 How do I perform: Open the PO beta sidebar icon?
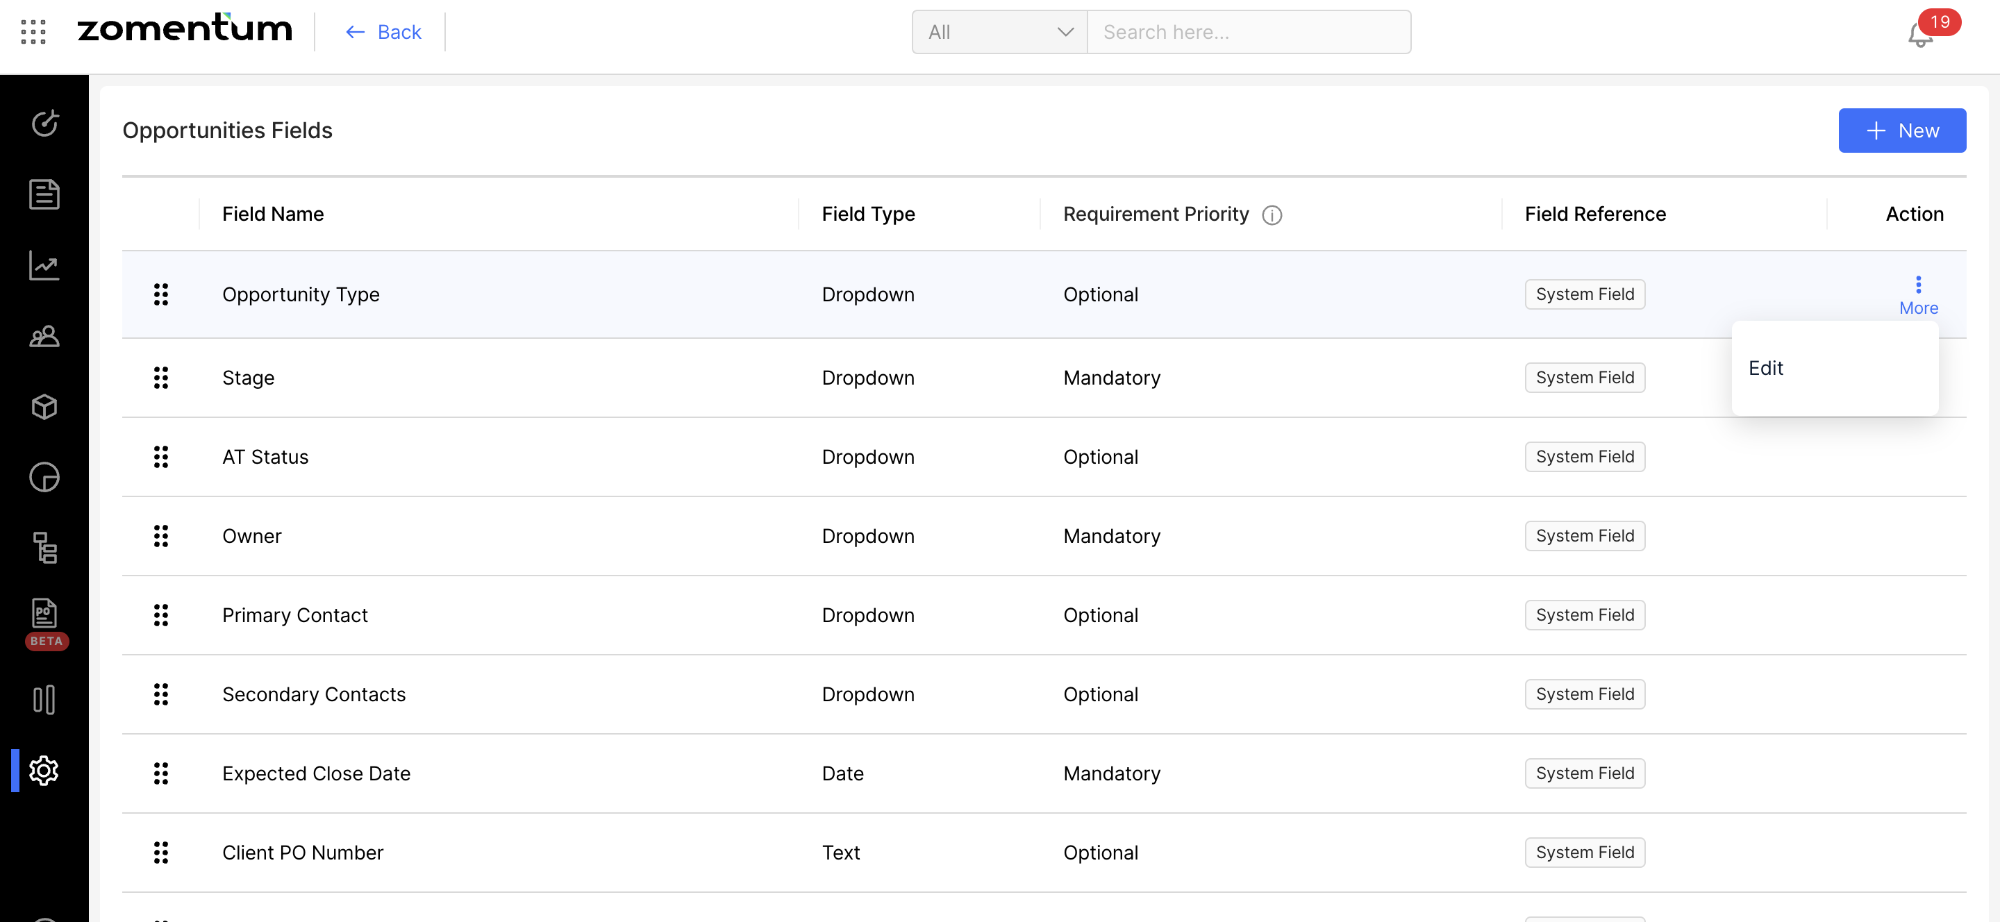pyautogui.click(x=44, y=614)
